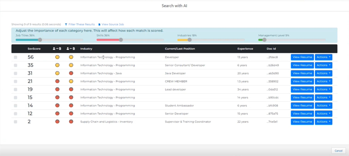Click the person-to-document column header icon
The image size is (349, 156).
[57, 49]
